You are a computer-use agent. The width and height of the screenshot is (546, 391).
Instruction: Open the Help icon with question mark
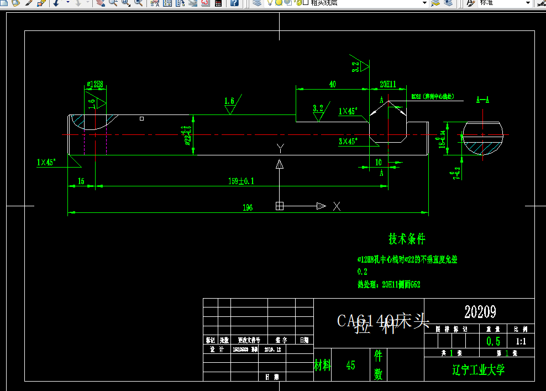point(234,4)
